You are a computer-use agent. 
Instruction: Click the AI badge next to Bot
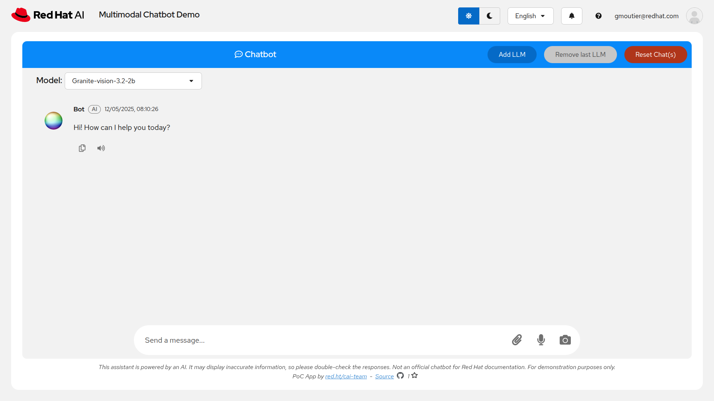pyautogui.click(x=94, y=109)
